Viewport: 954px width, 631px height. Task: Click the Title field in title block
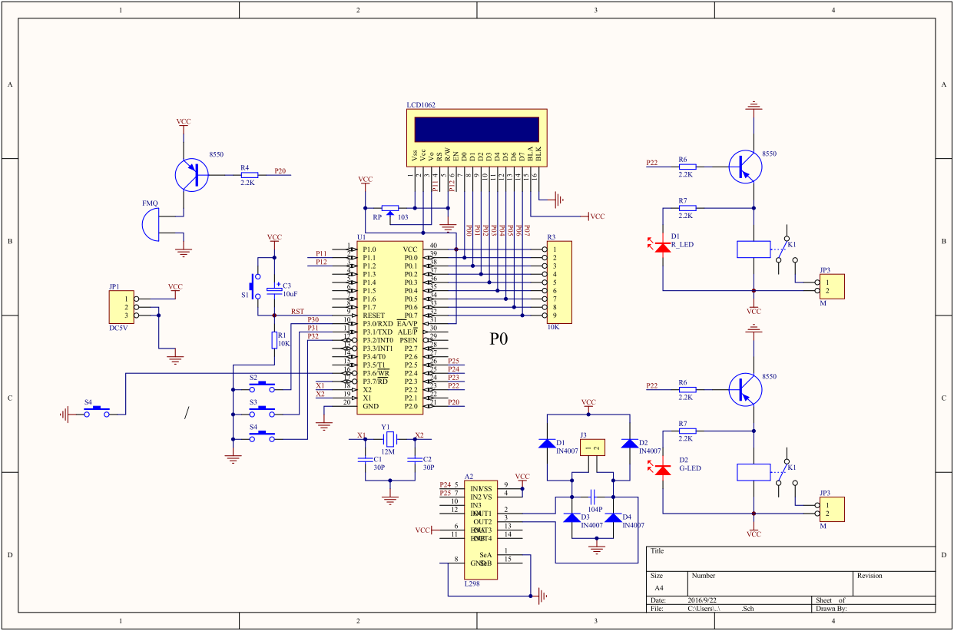click(x=791, y=558)
